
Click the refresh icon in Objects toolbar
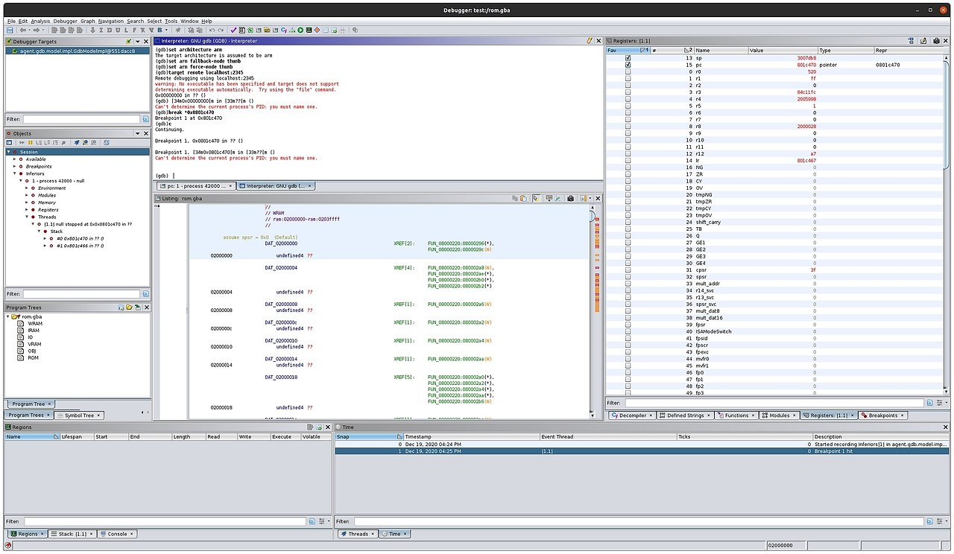tap(107, 142)
